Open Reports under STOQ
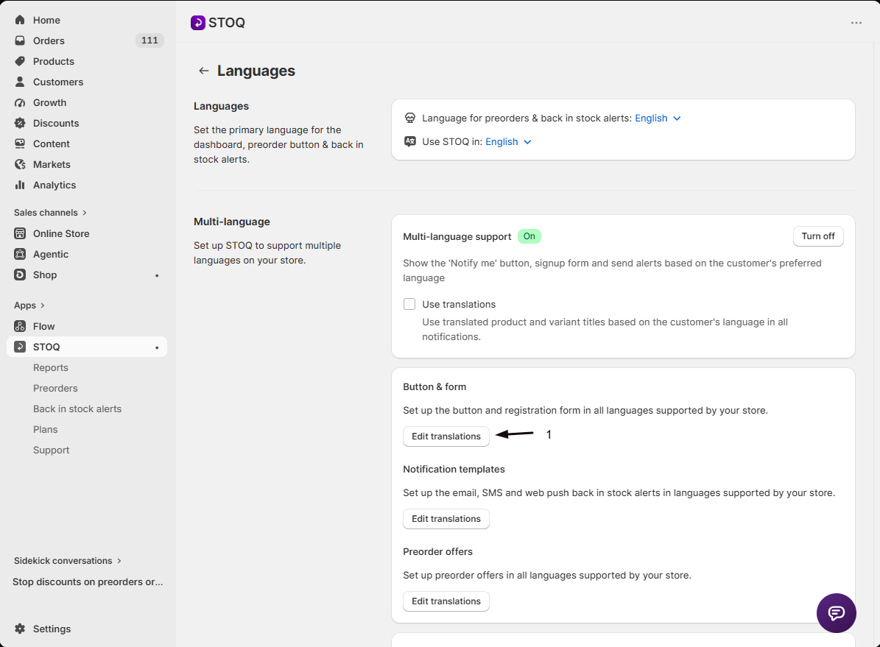 (51, 367)
